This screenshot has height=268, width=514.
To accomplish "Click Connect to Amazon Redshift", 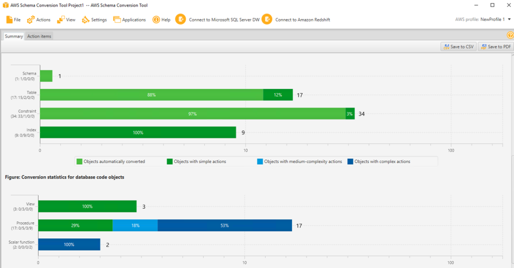I will point(303,20).
